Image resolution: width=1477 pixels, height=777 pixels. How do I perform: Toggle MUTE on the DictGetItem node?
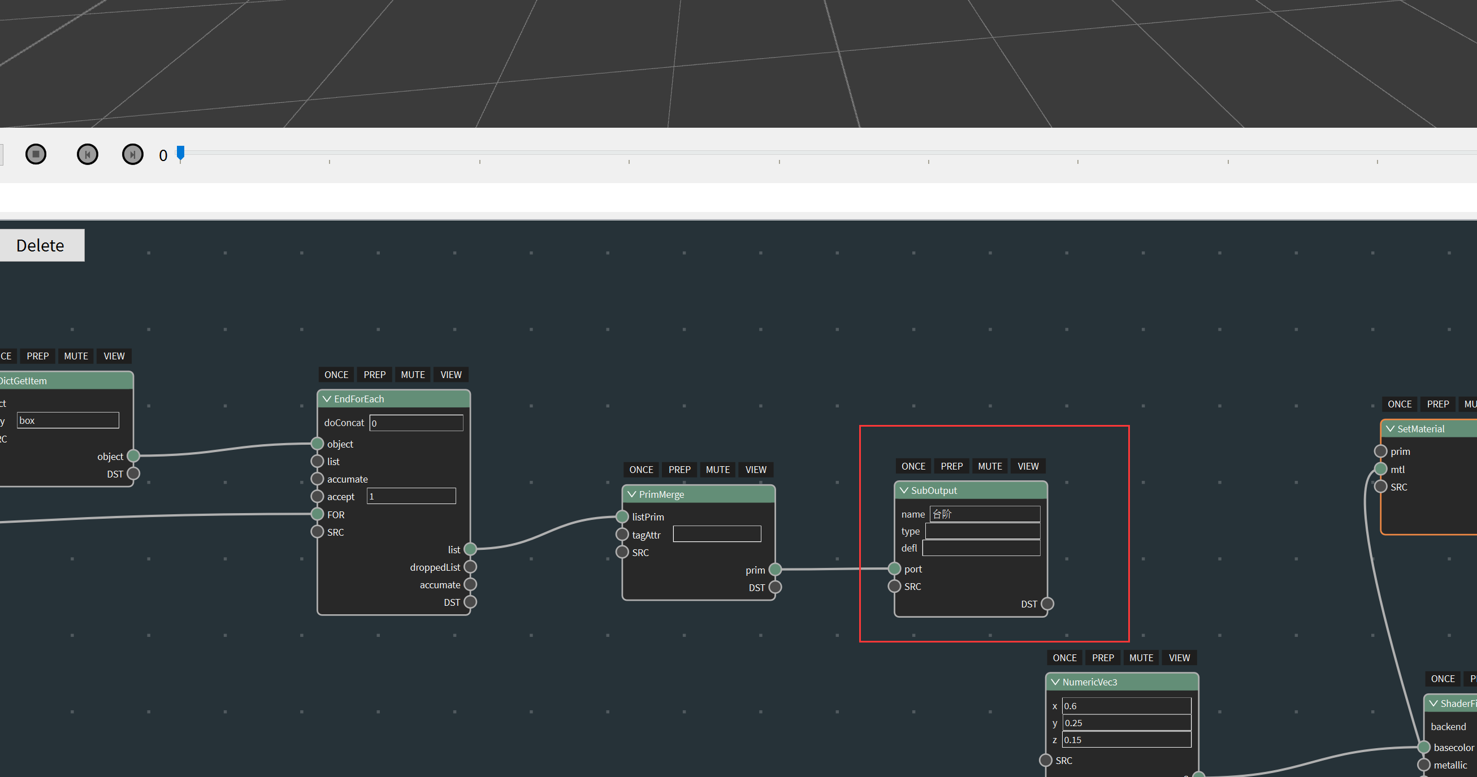pos(76,356)
